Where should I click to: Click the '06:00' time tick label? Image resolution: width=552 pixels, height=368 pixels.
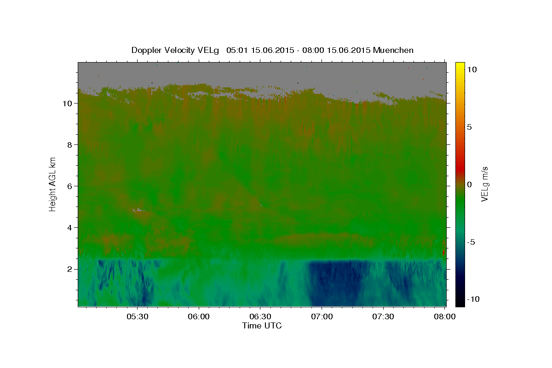[199, 317]
